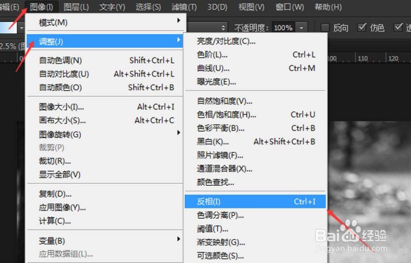Viewport: 411px width, 263px height.
Task: Choose 自动对比度(U)
Action: (105, 74)
